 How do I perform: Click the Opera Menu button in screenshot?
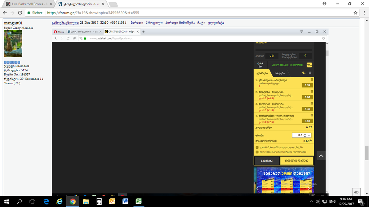click(x=59, y=32)
